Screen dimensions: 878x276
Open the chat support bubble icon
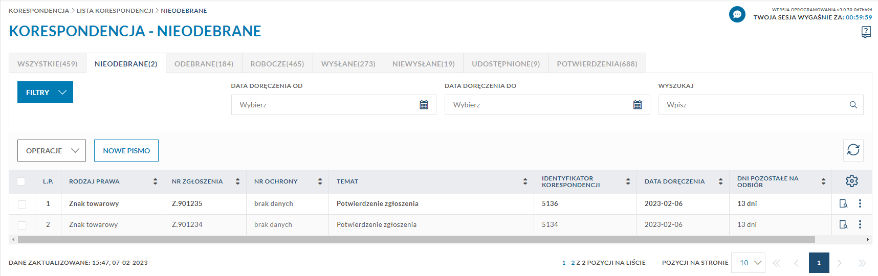tap(737, 14)
